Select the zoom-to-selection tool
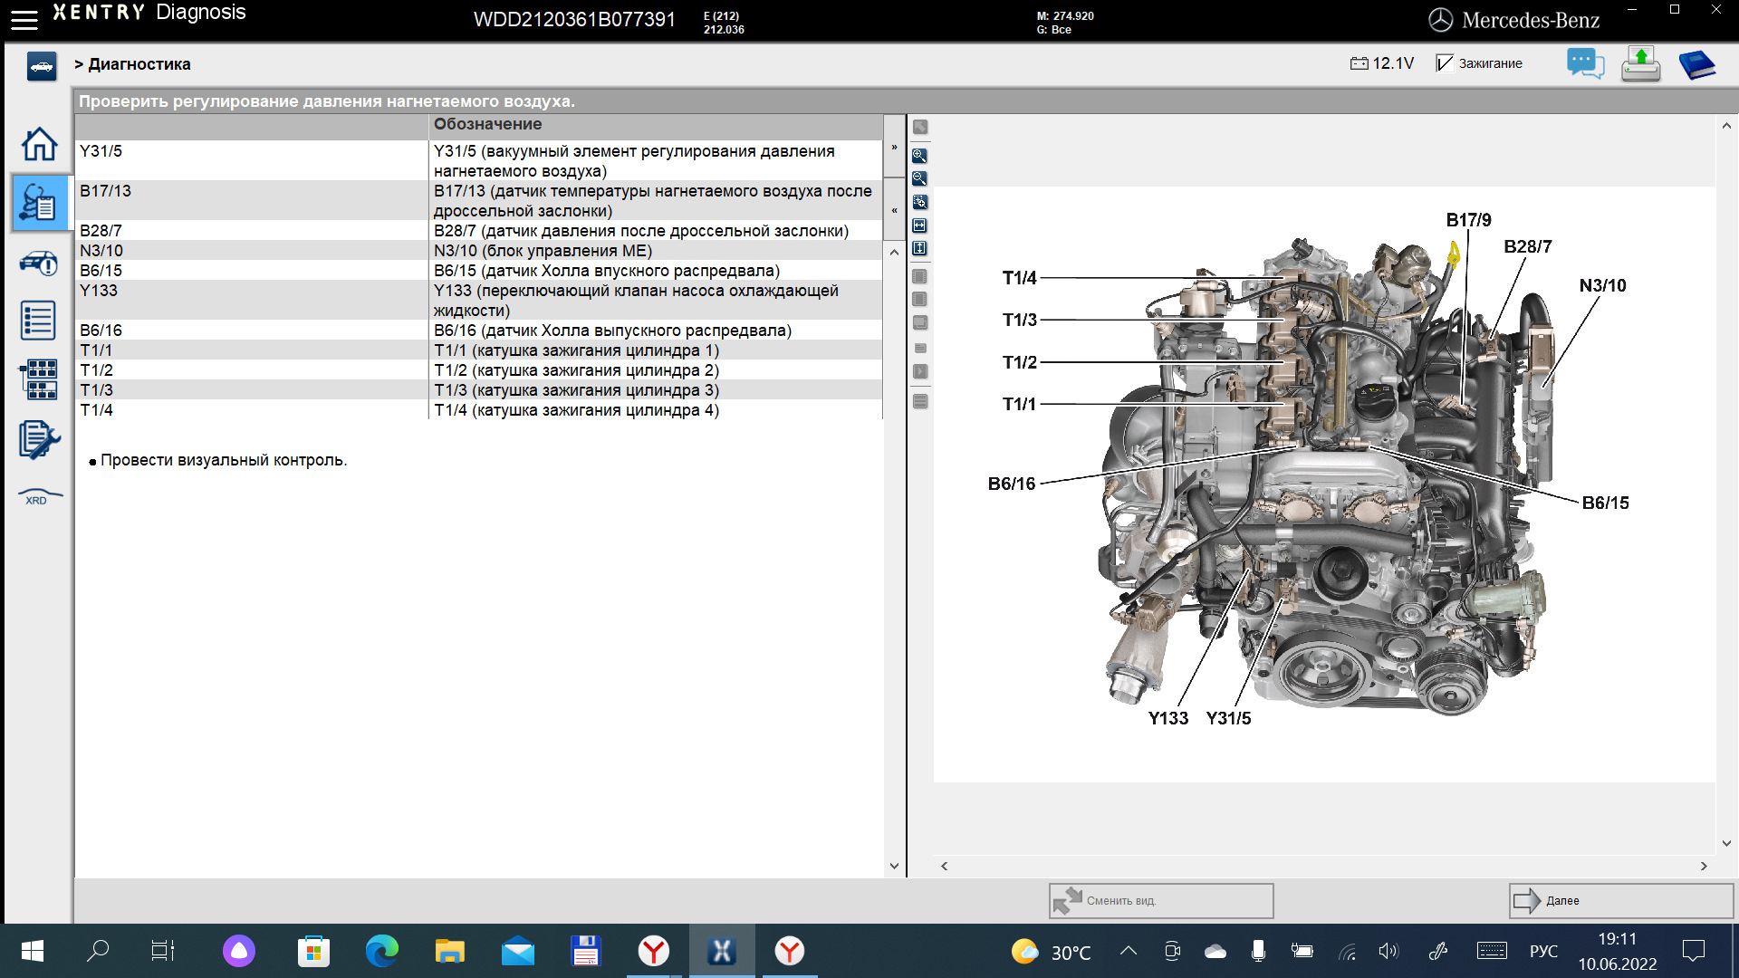This screenshot has height=978, width=1739. 919,202
